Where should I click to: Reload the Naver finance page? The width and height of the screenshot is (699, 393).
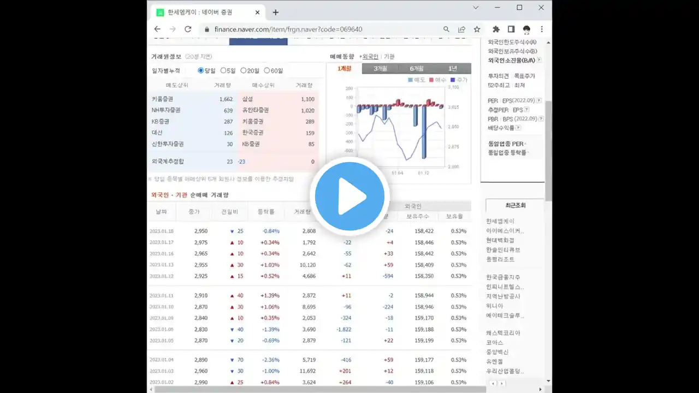point(188,29)
